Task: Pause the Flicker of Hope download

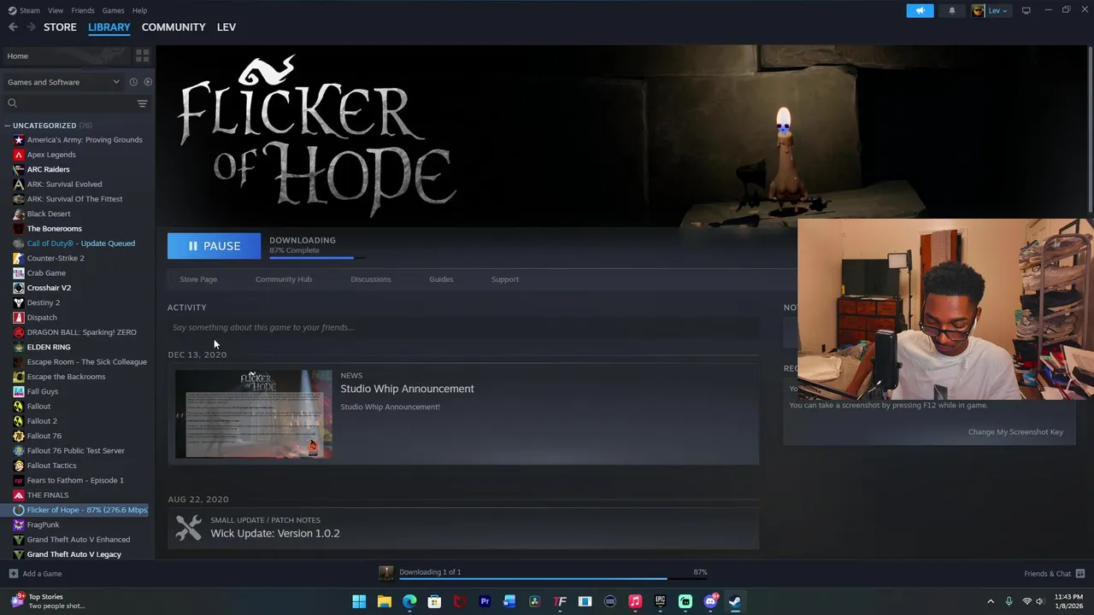Action: pyautogui.click(x=214, y=246)
